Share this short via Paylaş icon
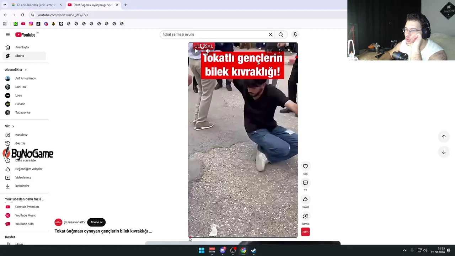Screen dimensions: 455x256 (305, 199)
